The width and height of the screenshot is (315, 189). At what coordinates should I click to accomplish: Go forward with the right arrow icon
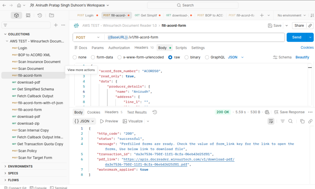pyautogui.click(x=11, y=5)
